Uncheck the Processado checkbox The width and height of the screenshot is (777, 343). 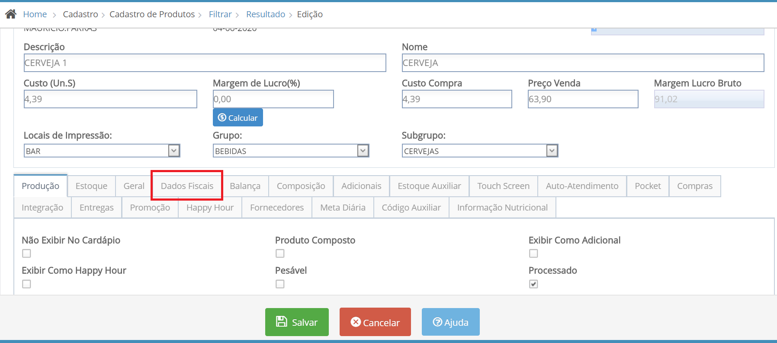pyautogui.click(x=533, y=284)
